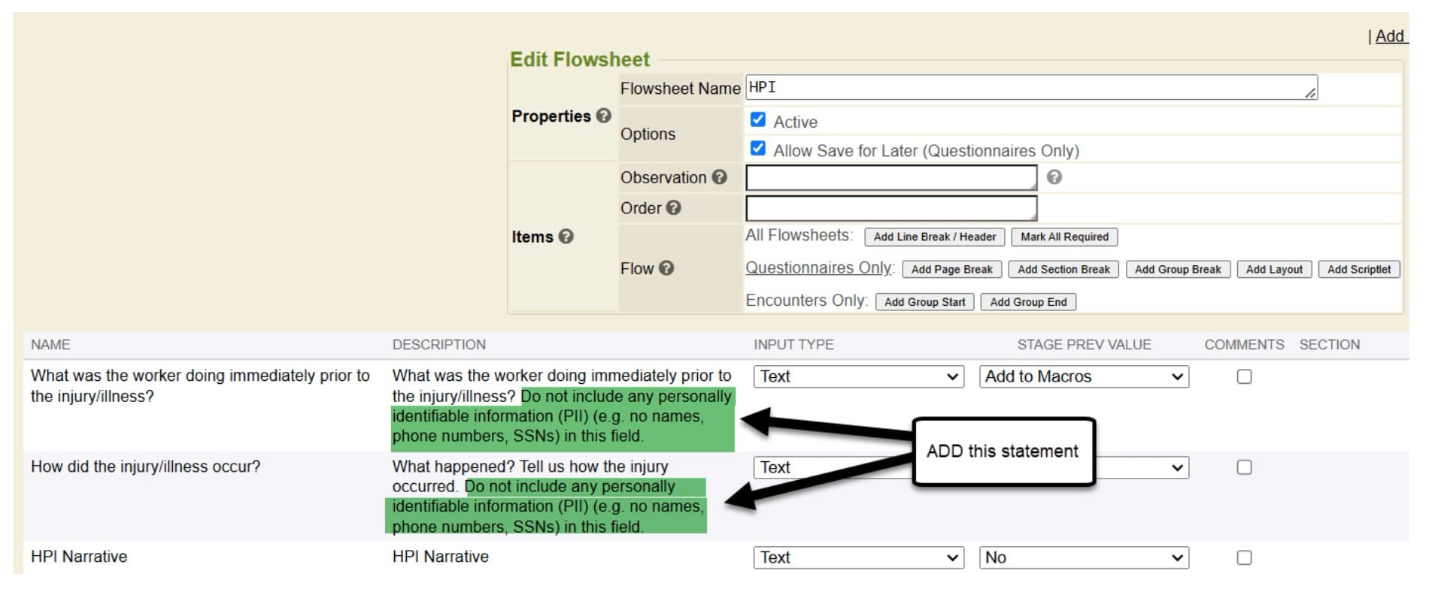Expand Stage Prev Value dropdown showing No
Image resolution: width=1432 pixels, height=589 pixels.
tap(1083, 557)
